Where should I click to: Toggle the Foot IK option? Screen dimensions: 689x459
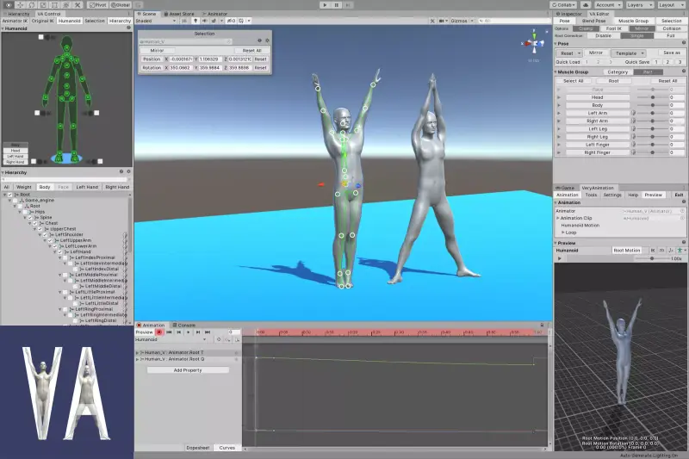click(614, 28)
